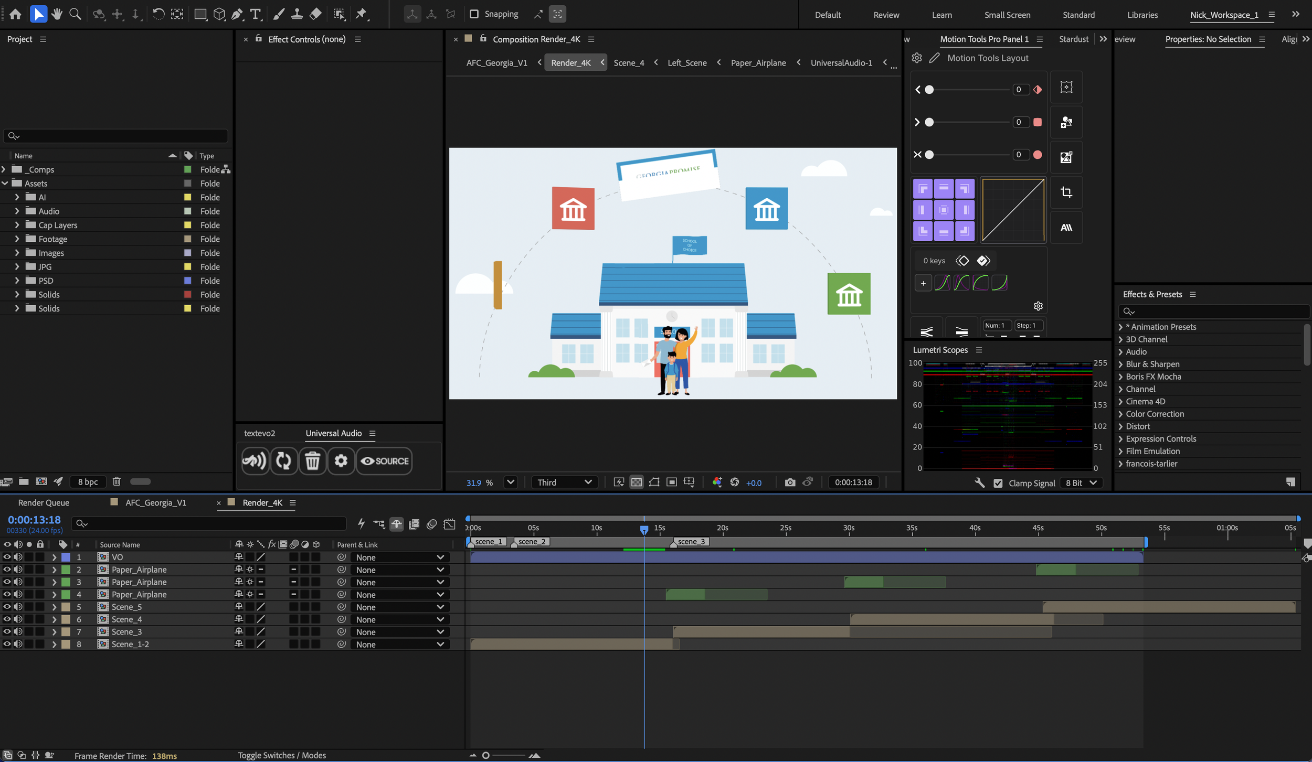Image resolution: width=1312 pixels, height=762 pixels.
Task: Select the Clone Stamp tool
Action: (x=297, y=14)
